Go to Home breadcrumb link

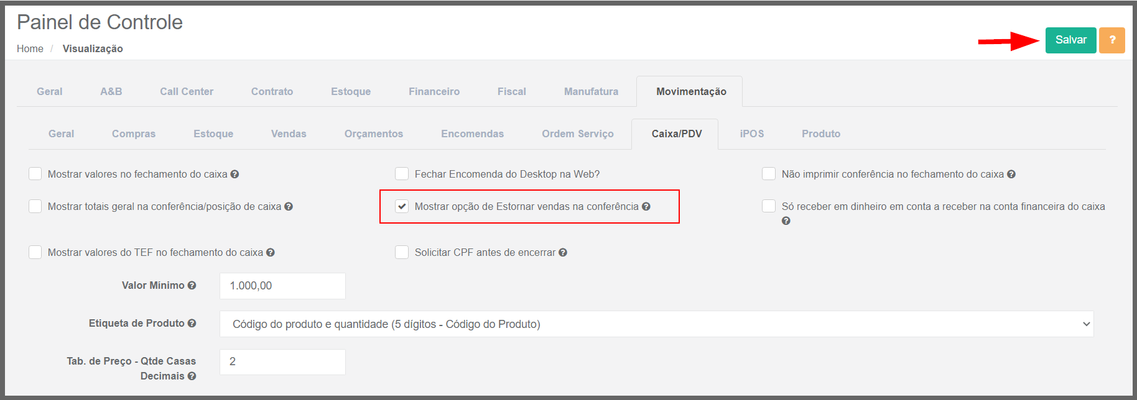pyautogui.click(x=30, y=49)
